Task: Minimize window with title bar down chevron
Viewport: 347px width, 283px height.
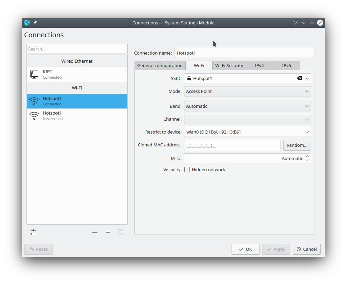Action: point(304,23)
